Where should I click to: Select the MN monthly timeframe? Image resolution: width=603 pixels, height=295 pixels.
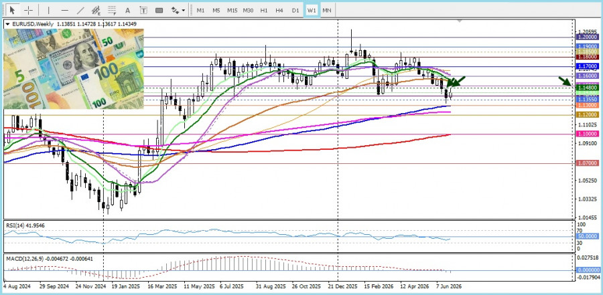coord(326,11)
